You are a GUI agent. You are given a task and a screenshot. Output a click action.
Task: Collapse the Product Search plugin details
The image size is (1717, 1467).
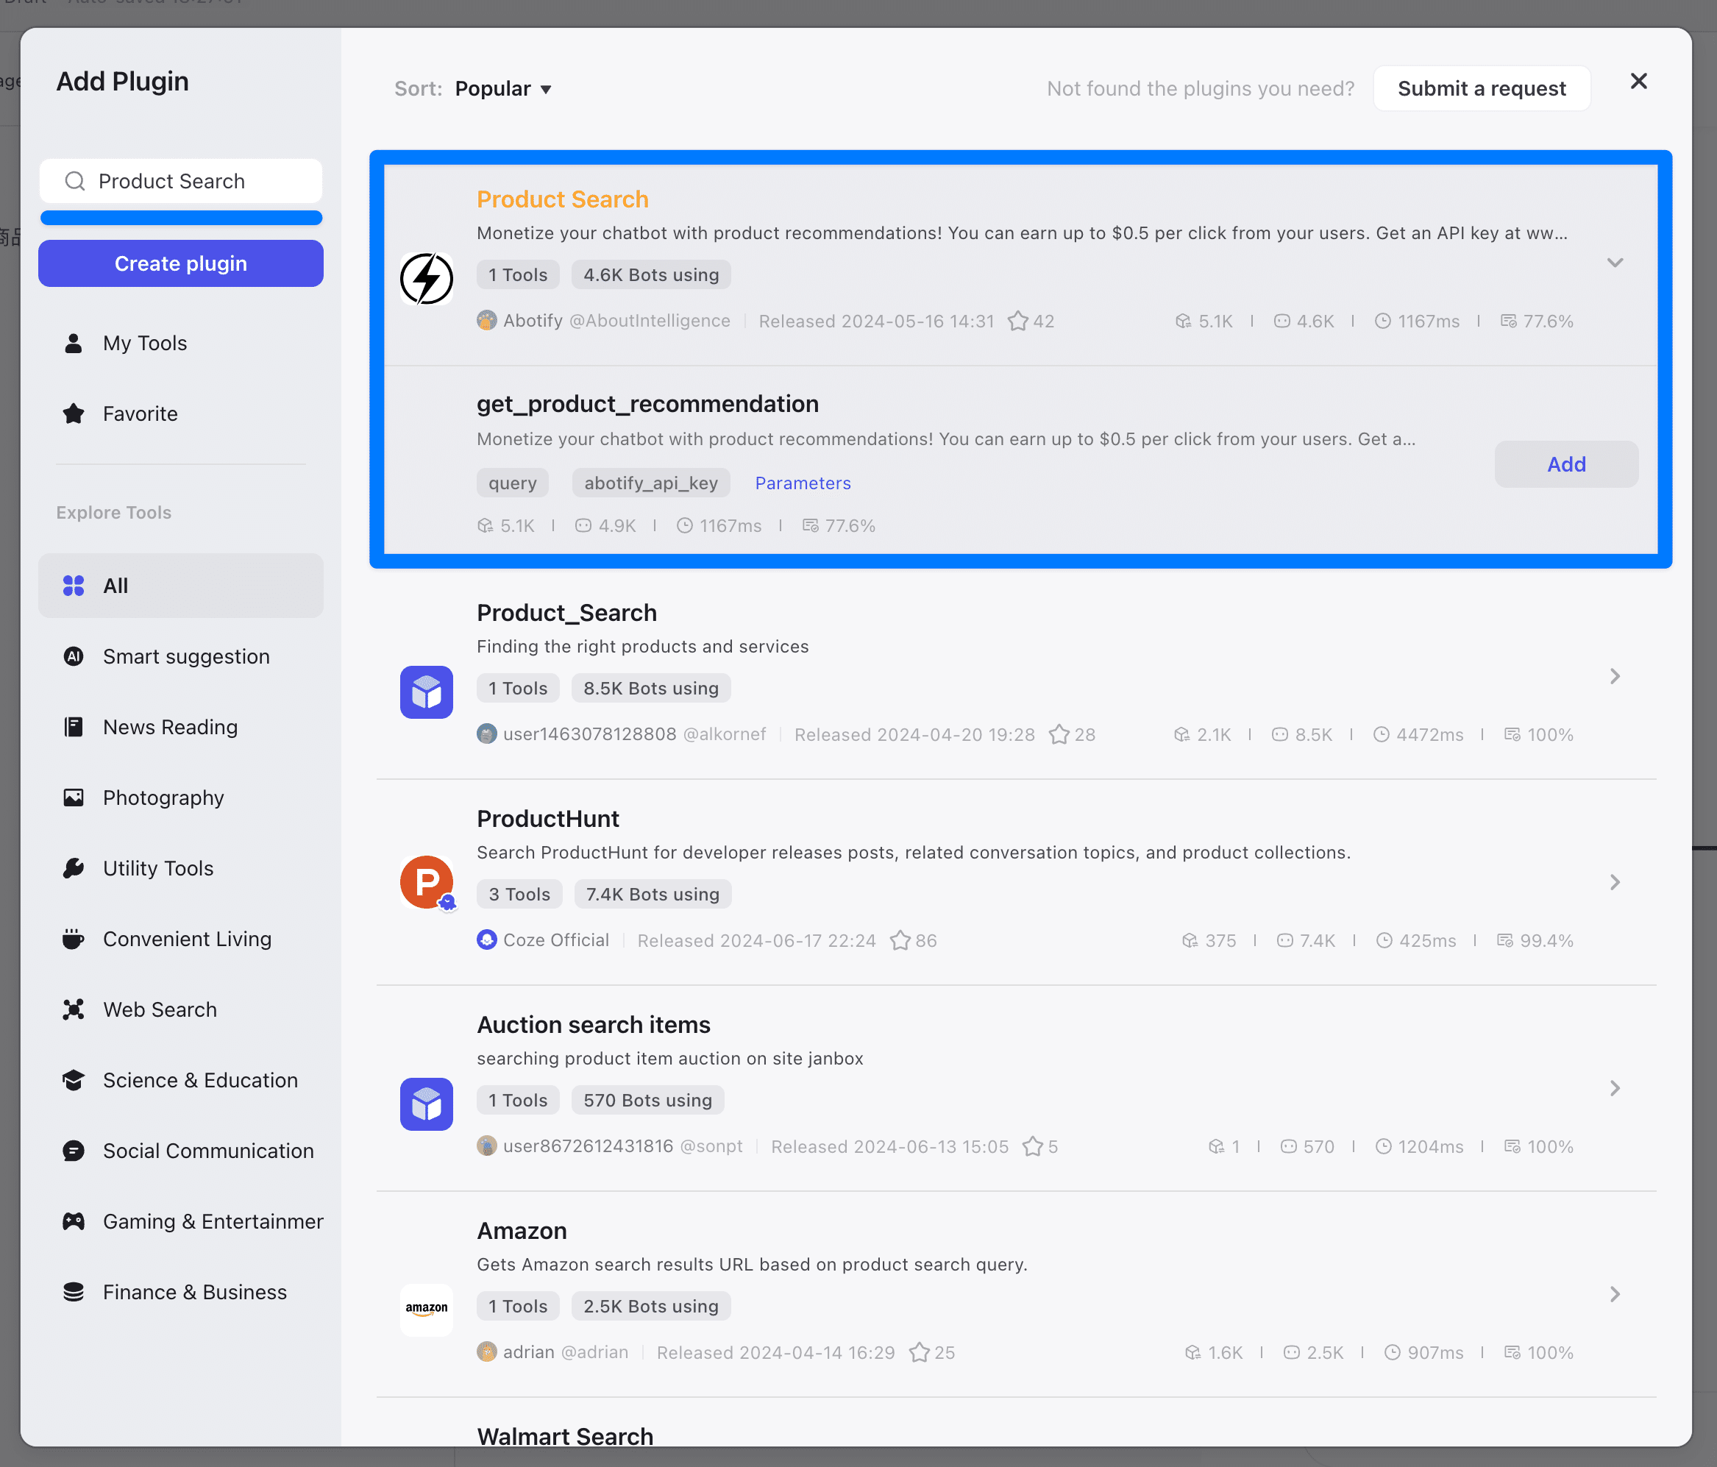pos(1614,263)
